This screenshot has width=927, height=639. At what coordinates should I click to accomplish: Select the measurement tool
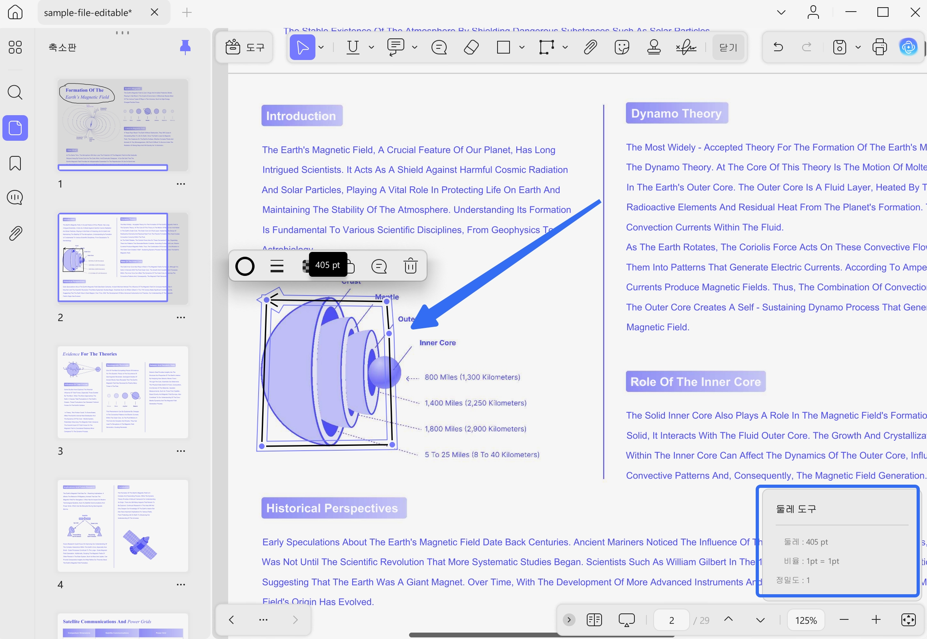point(547,47)
